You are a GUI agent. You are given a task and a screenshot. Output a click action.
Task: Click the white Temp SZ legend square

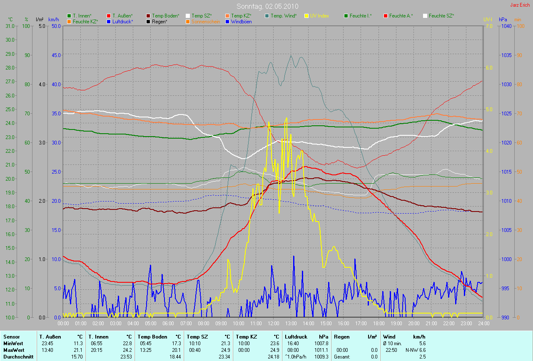(x=188, y=16)
